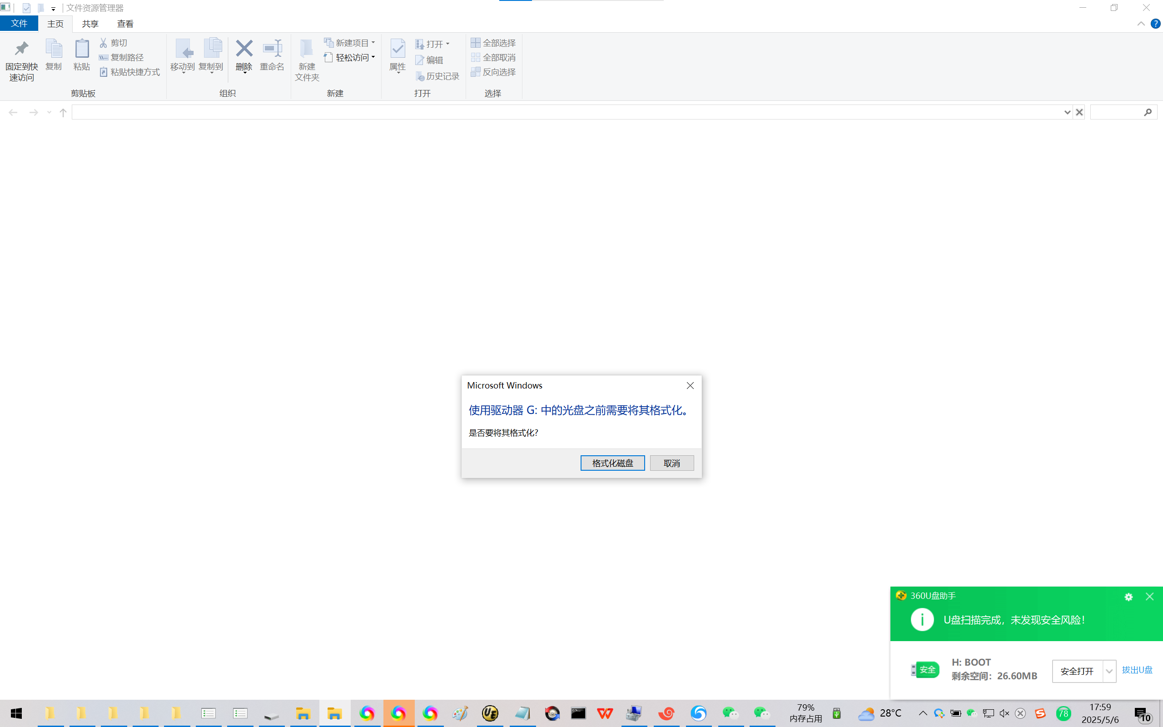Image resolution: width=1163 pixels, height=727 pixels.
Task: Click the 拔出U盘 link
Action: [x=1137, y=670]
